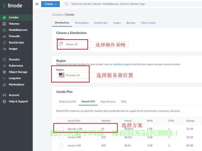
Task: Click the 80 GB storage cell
Action: (190, 146)
